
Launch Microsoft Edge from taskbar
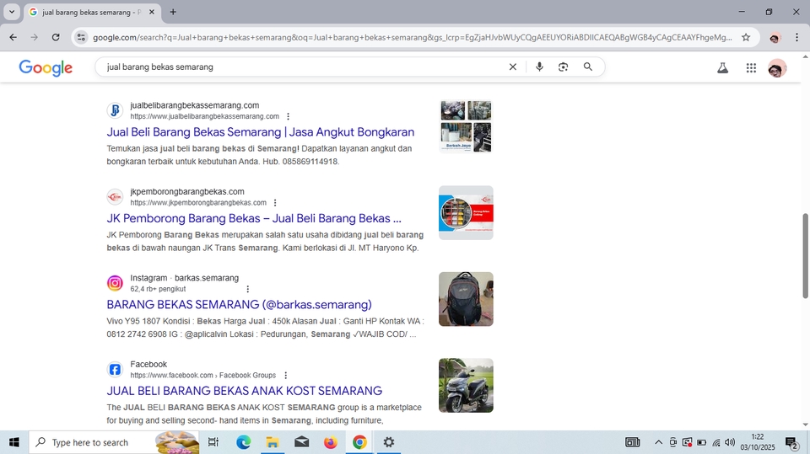(x=243, y=442)
